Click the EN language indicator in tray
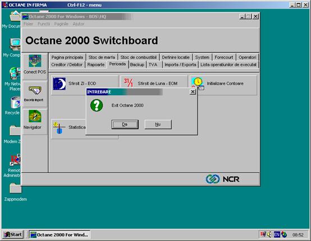311x241 pixels. pyautogui.click(x=277, y=235)
